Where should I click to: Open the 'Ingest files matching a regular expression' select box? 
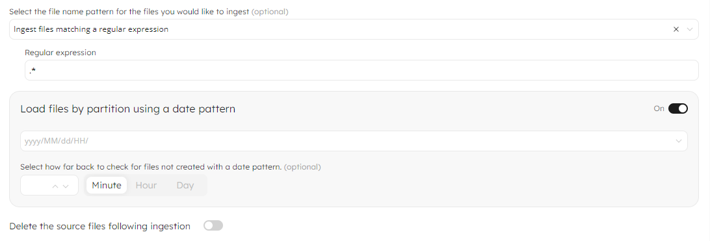[x=354, y=29]
